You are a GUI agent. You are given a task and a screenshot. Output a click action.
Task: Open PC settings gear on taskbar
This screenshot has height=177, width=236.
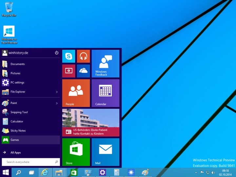click(103, 172)
